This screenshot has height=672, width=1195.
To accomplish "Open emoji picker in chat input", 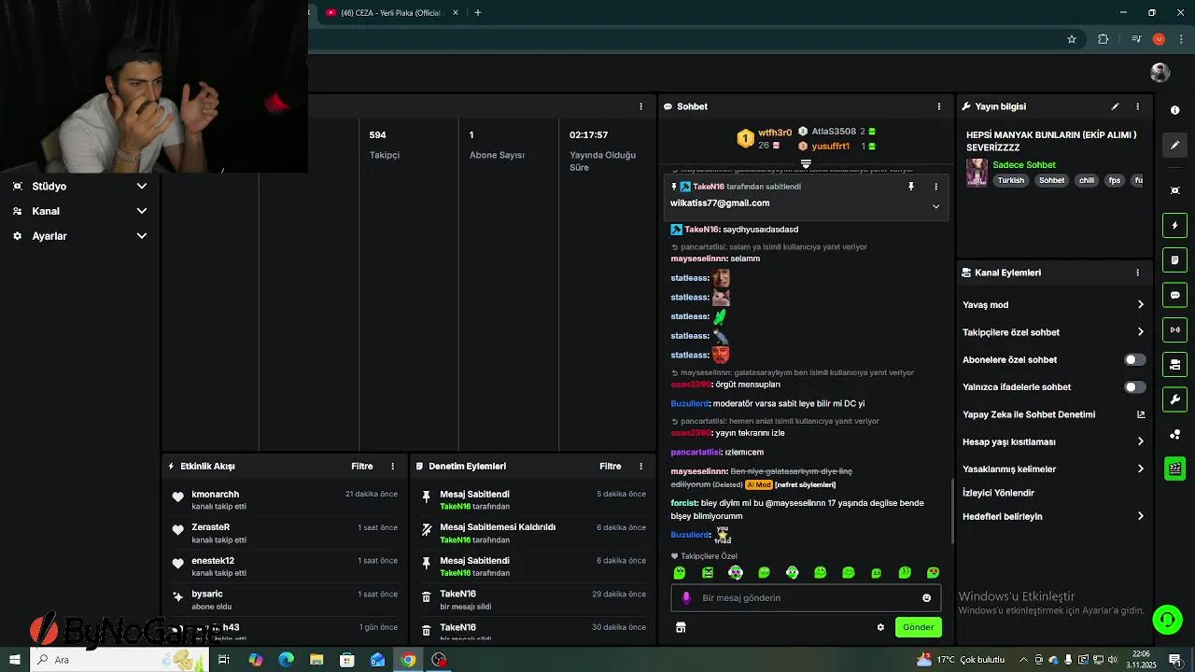I will coord(926,598).
